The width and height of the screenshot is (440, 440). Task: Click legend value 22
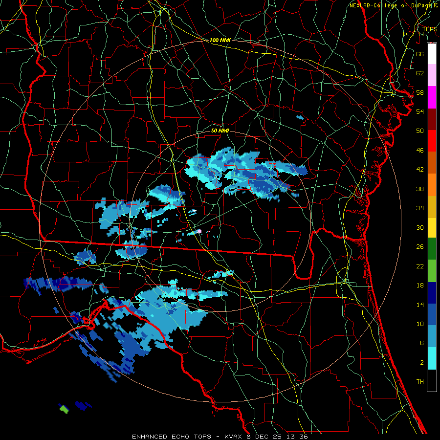point(420,266)
